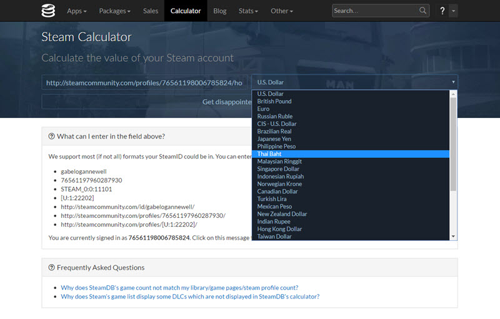Click example 76561197960287930 ID text
Image resolution: width=500 pixels, height=319 pixels.
point(91,180)
